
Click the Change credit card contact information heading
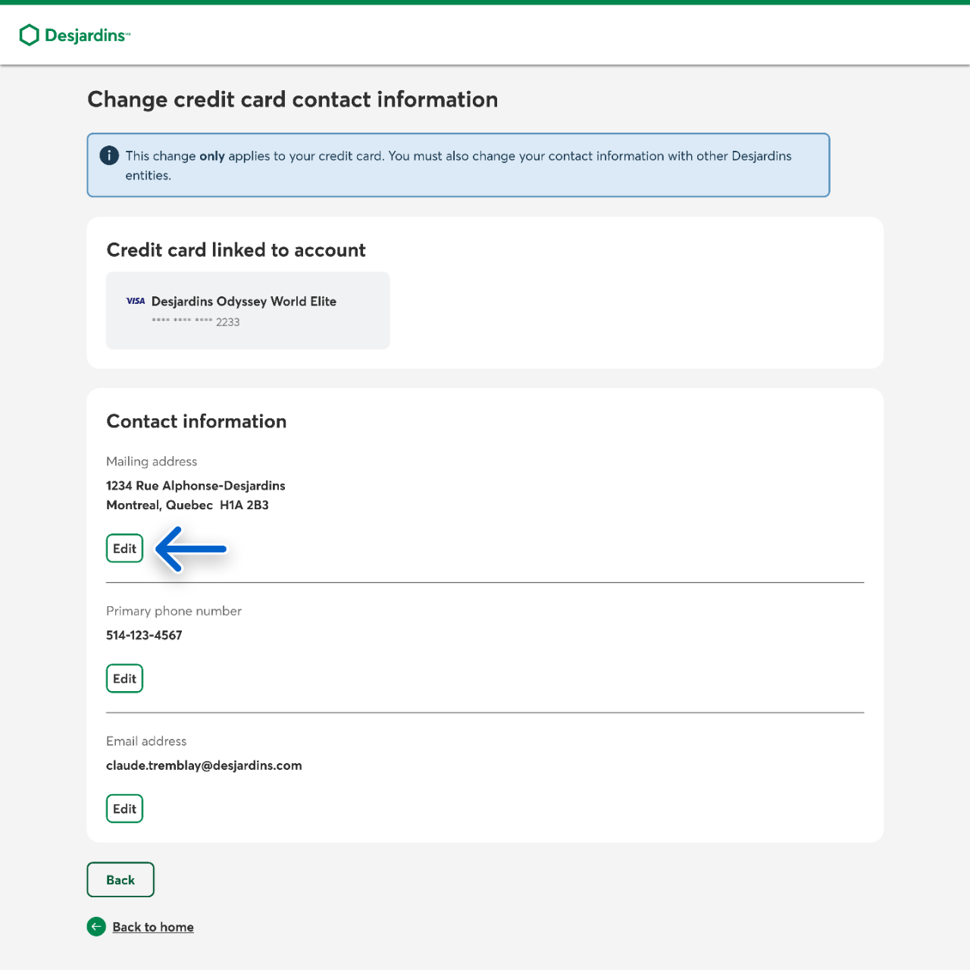point(293,99)
